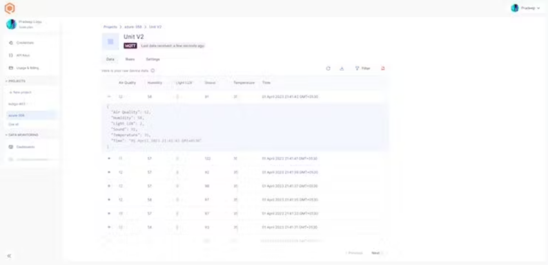Click the Projects breadcrumb link
548x265 pixels.
[110, 27]
